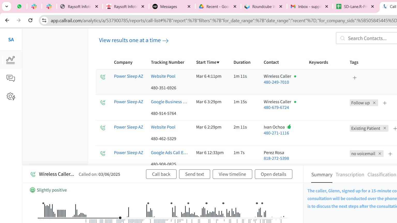Click the Duration column header
397x223 pixels.
(242, 62)
